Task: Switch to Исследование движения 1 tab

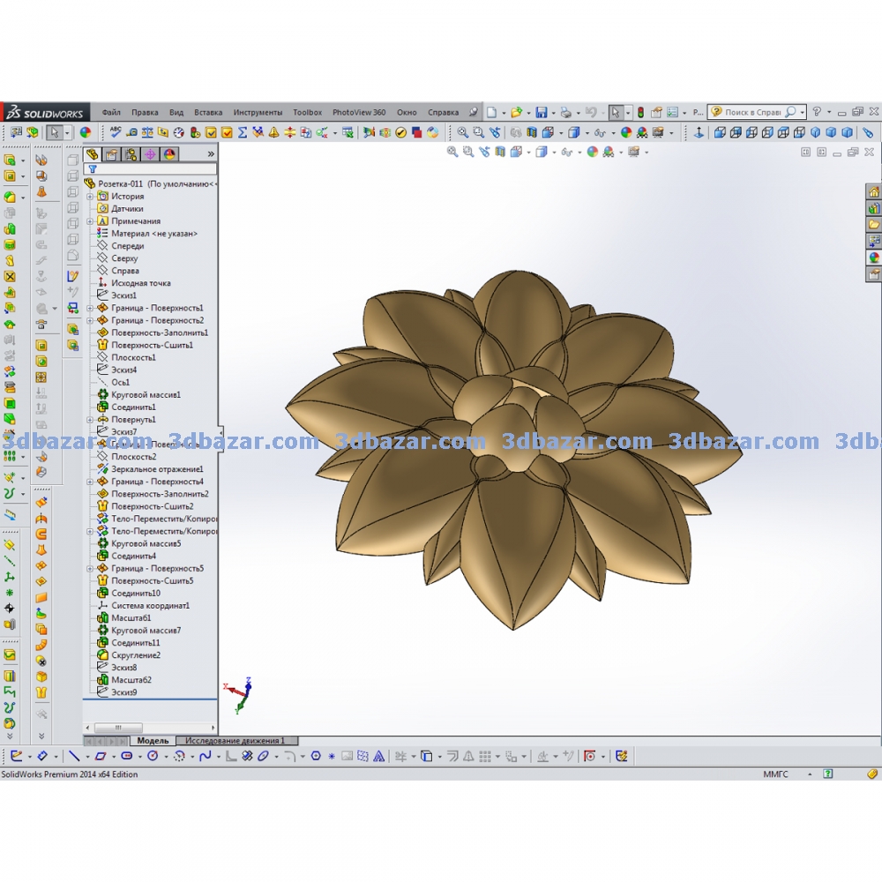Action: click(235, 741)
